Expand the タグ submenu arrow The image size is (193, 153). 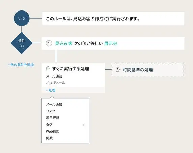[x=84, y=125]
